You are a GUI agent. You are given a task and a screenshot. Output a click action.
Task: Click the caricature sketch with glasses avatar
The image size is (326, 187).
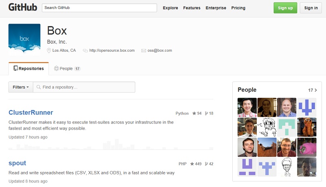tap(287, 167)
